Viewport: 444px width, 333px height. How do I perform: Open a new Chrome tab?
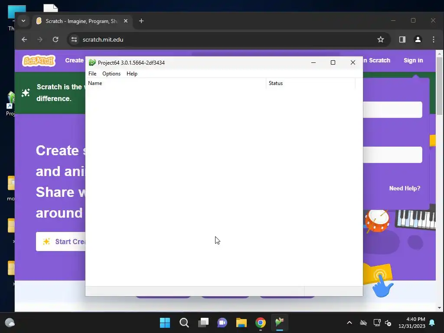coord(141,21)
